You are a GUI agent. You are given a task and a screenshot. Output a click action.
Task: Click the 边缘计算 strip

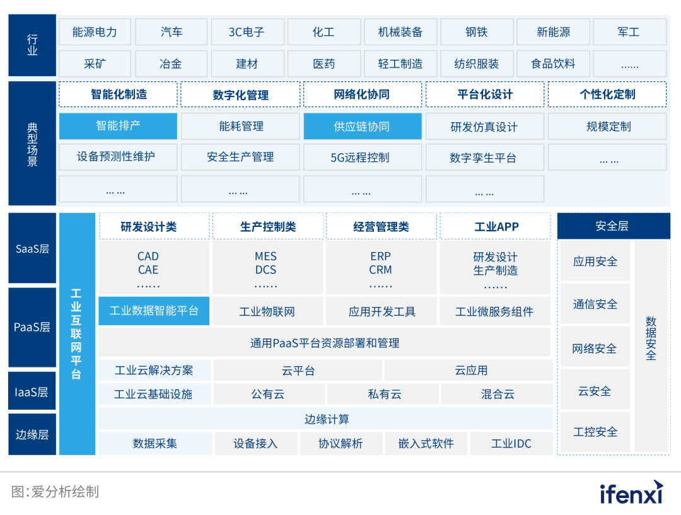click(325, 419)
